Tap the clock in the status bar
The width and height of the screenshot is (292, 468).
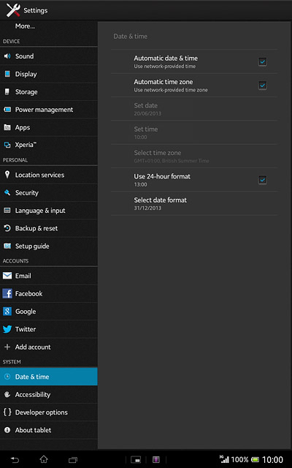coord(272,460)
